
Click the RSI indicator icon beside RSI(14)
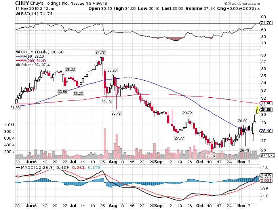(18, 13)
